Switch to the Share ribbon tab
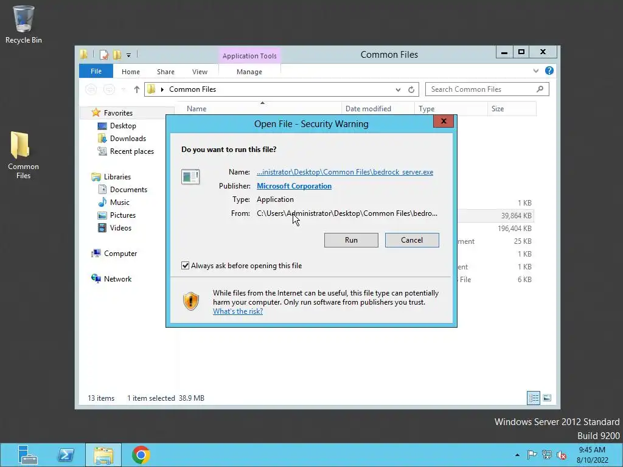Image resolution: width=623 pixels, height=467 pixels. [x=165, y=72]
